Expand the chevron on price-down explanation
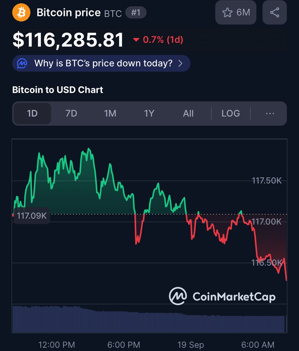 pyautogui.click(x=180, y=63)
